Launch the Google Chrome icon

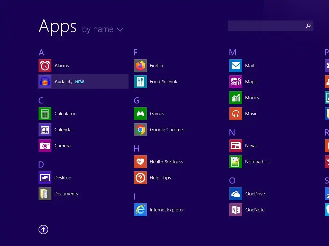pos(140,130)
